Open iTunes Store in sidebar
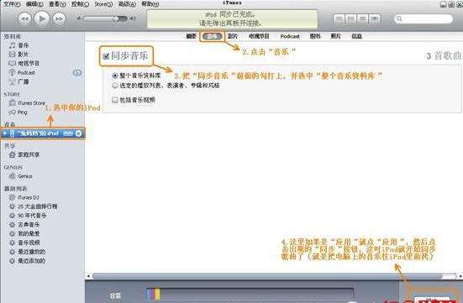This screenshot has height=303, width=463. click(x=27, y=103)
